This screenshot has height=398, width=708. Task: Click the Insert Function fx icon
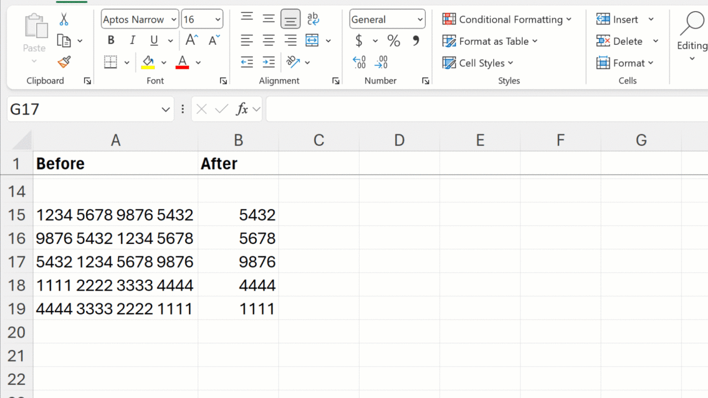[x=242, y=109]
